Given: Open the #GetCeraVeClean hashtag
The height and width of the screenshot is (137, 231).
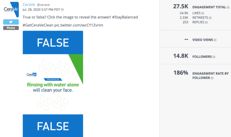Looking at the screenshot, I should (38, 25).
